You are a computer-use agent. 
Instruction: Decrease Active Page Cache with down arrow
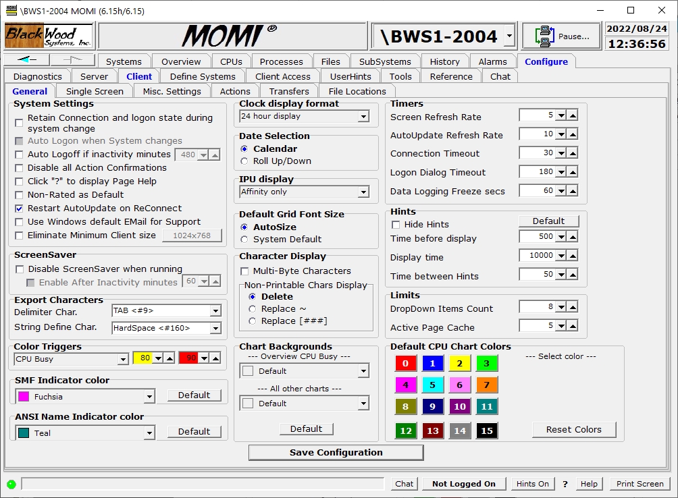561,326
